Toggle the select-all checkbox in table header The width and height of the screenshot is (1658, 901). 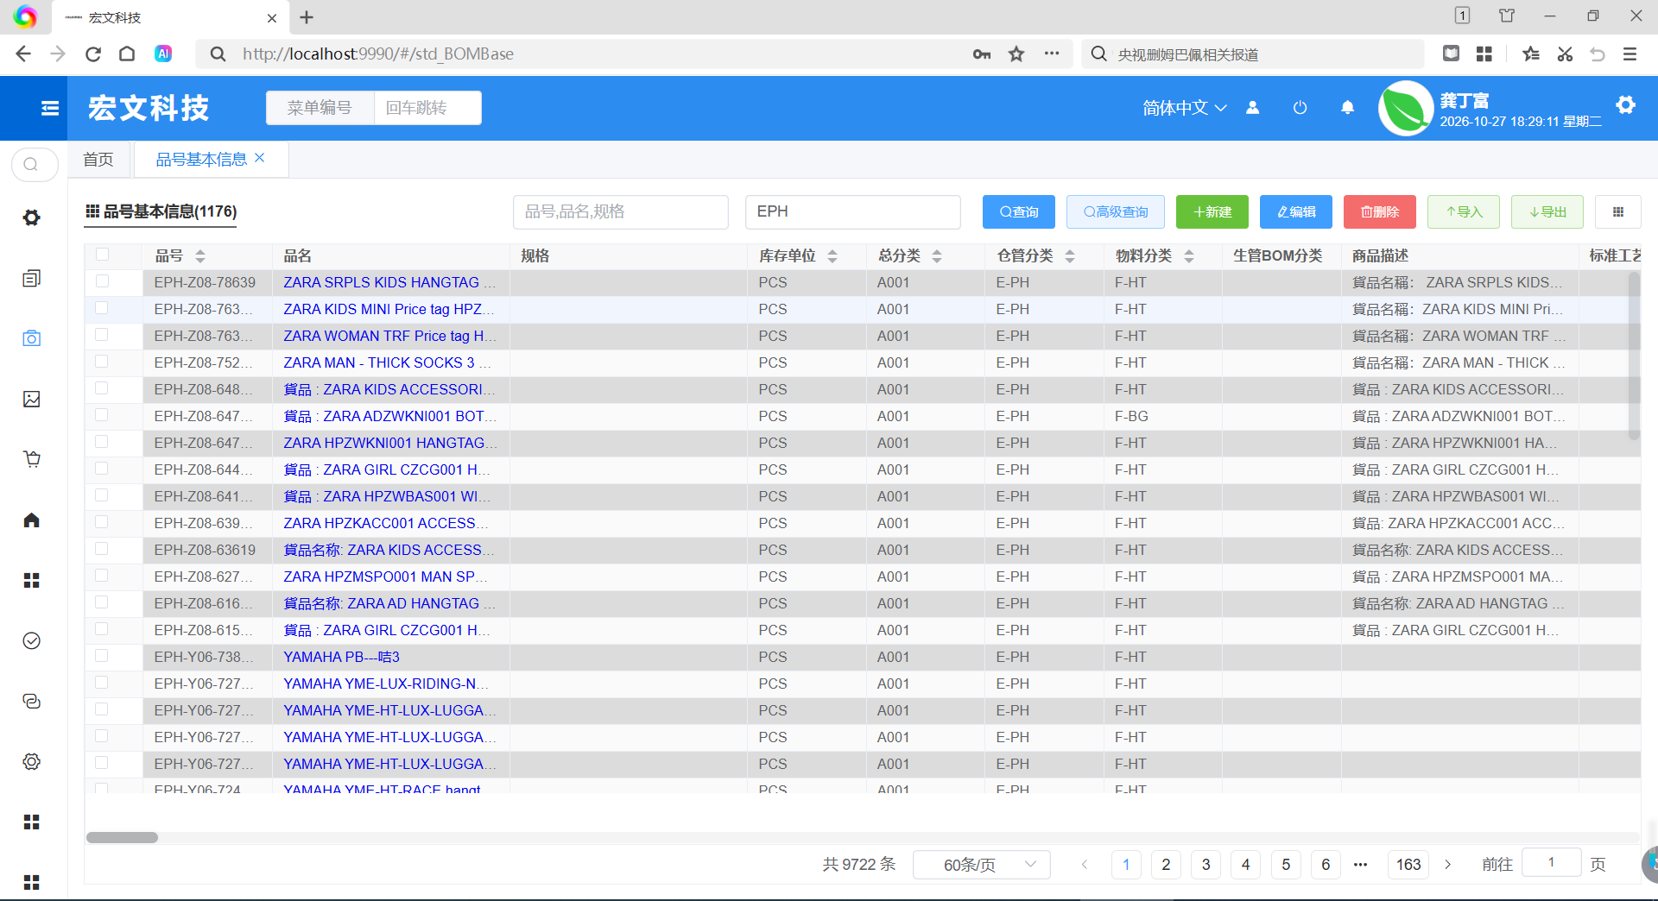coord(102,255)
